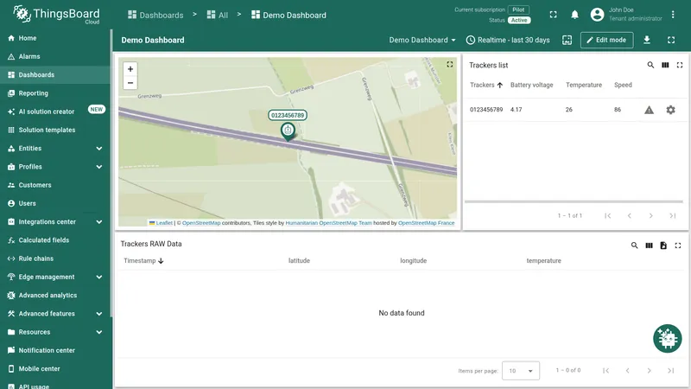Expand Edge management section
The image size is (691, 389).
click(x=55, y=277)
